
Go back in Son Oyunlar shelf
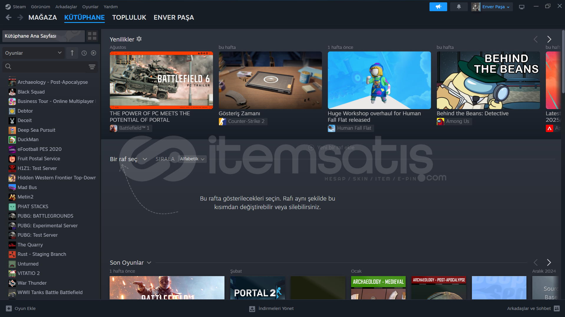pos(536,262)
